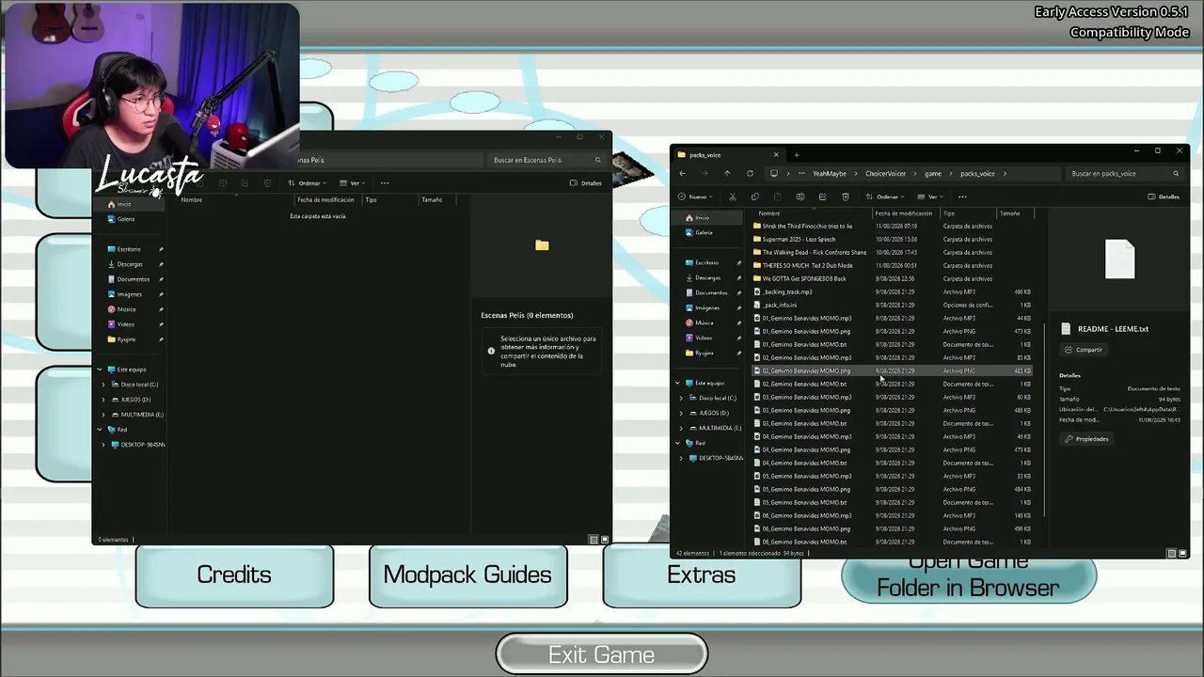Click the Exit Game button
The height and width of the screenshot is (677, 1204).
pos(601,654)
